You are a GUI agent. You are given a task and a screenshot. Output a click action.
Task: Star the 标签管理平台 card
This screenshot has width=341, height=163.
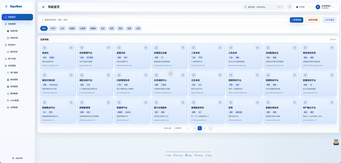pyautogui.click(x=108, y=48)
